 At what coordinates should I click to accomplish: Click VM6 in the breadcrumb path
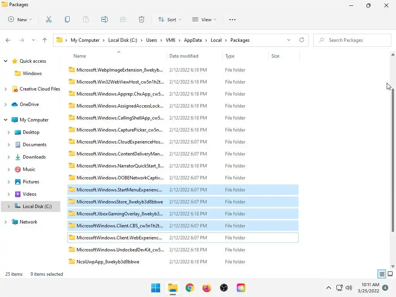pyautogui.click(x=170, y=40)
